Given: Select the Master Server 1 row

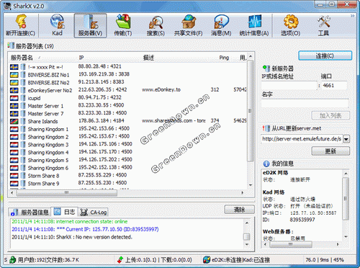Looking at the screenshot, I should (128, 106).
